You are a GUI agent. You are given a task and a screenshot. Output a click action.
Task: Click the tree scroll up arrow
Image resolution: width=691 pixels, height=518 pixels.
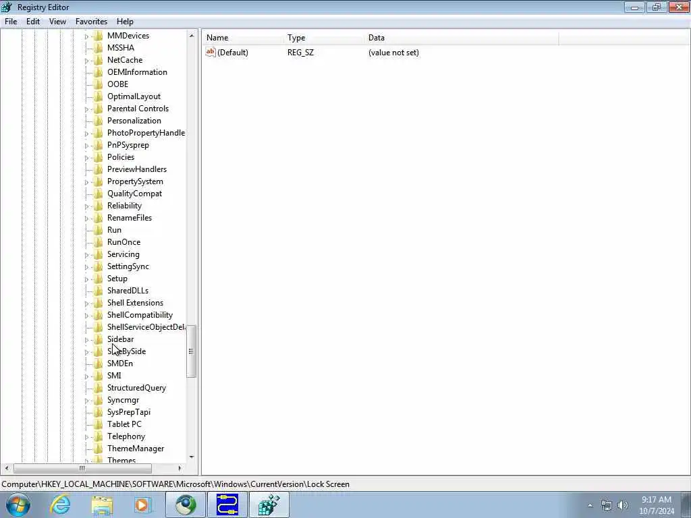tap(191, 36)
